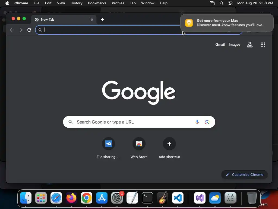Open the Tab menu
Image resolution: width=278 pixels, height=209 pixels.
tap(132, 3)
